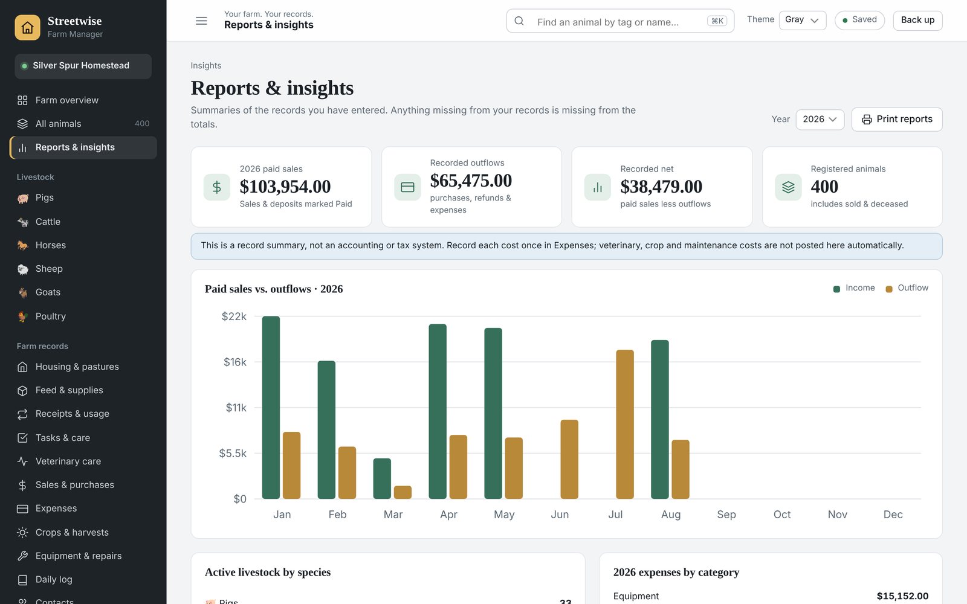Viewport: 967px width, 604px height.
Task: Open the Cattle livestock page
Action: coord(83,222)
